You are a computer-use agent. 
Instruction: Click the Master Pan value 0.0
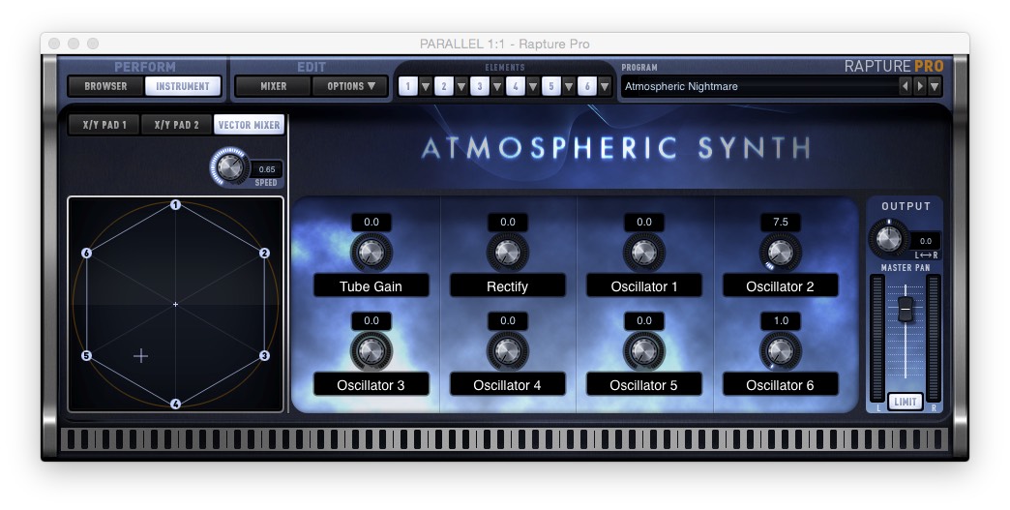click(x=925, y=241)
